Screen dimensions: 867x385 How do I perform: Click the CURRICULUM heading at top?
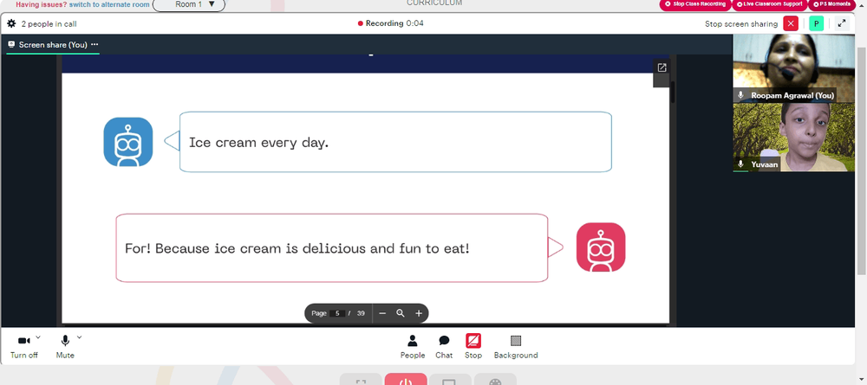434,3
